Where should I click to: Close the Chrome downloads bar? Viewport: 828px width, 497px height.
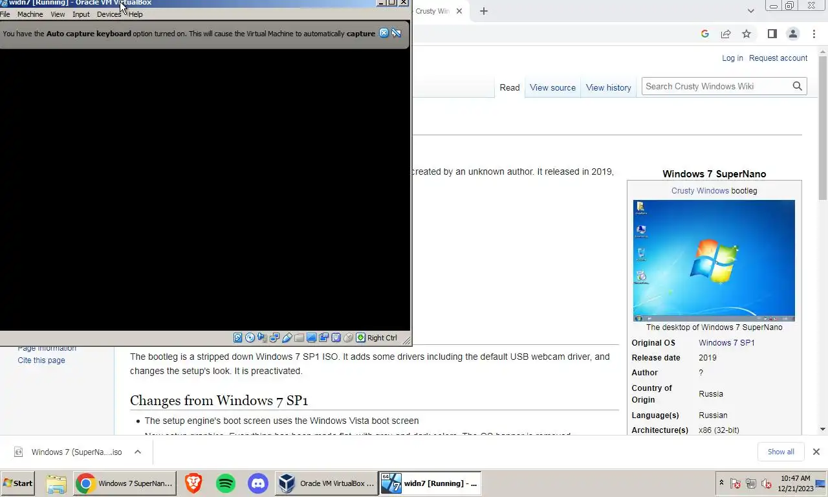[x=816, y=452]
